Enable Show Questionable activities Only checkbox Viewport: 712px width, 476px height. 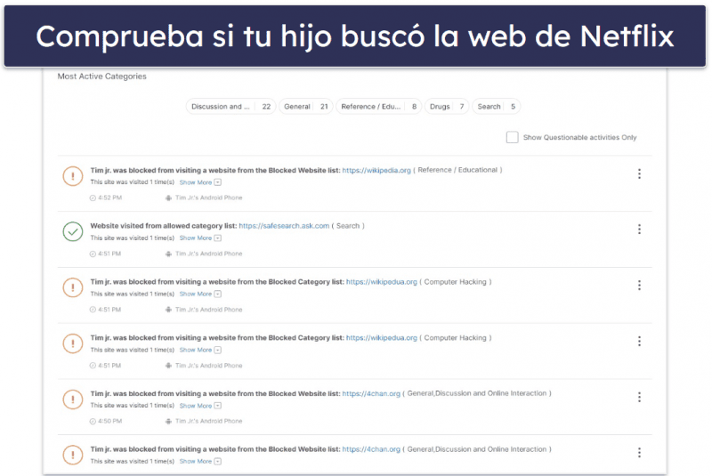pyautogui.click(x=513, y=137)
